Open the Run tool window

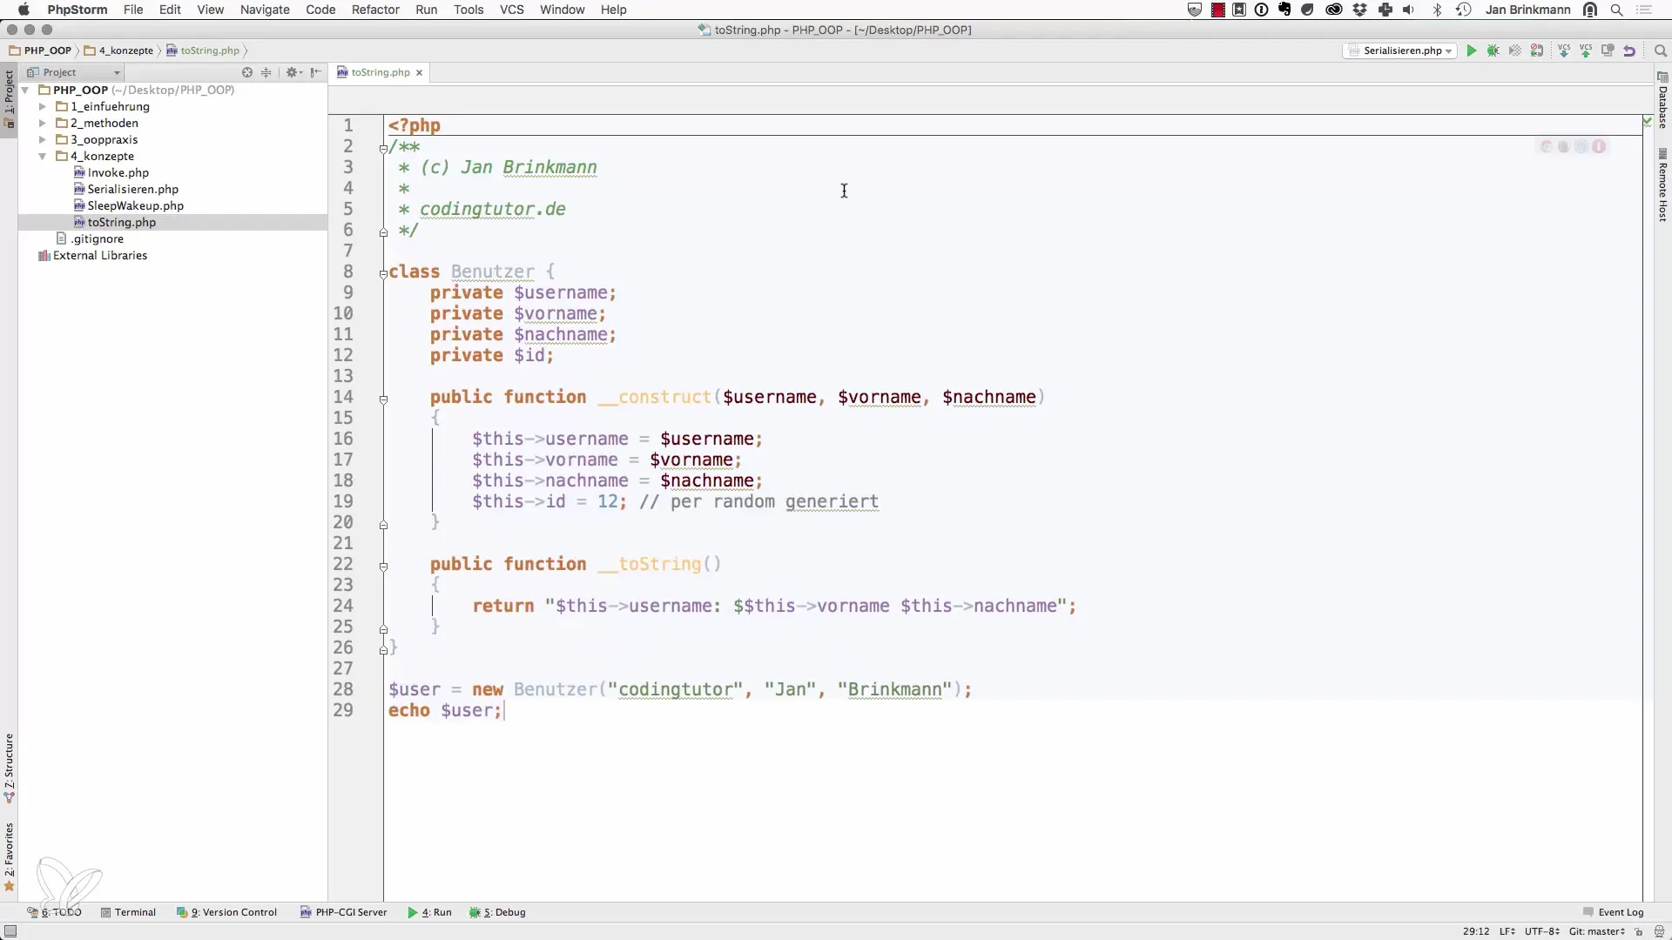point(429,912)
